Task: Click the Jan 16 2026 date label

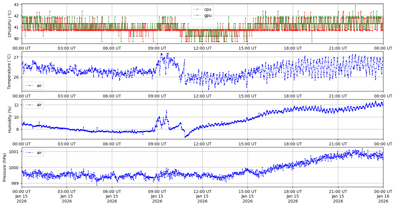Action: click(383, 198)
